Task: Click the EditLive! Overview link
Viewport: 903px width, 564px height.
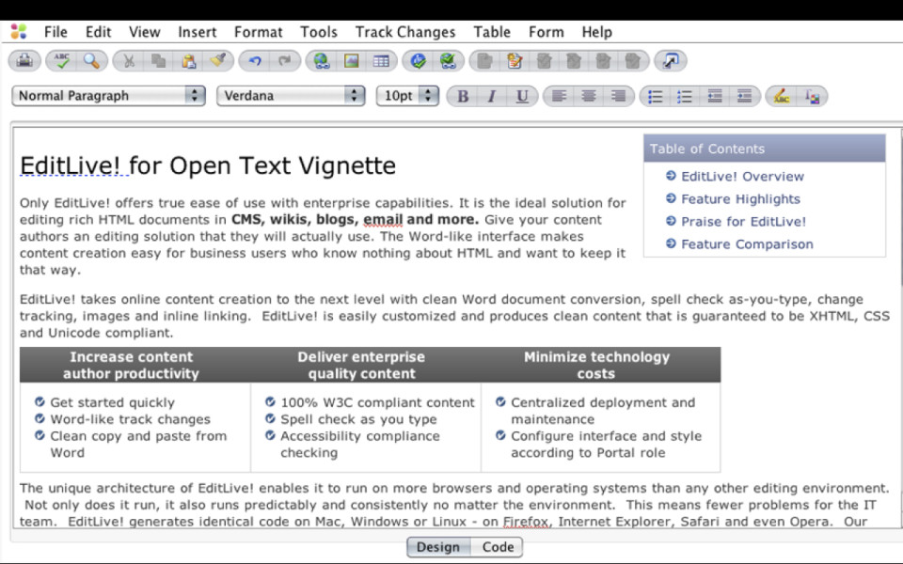Action: click(742, 177)
